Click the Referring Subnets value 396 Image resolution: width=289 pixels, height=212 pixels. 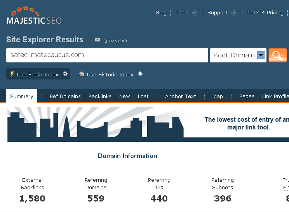coord(223,198)
